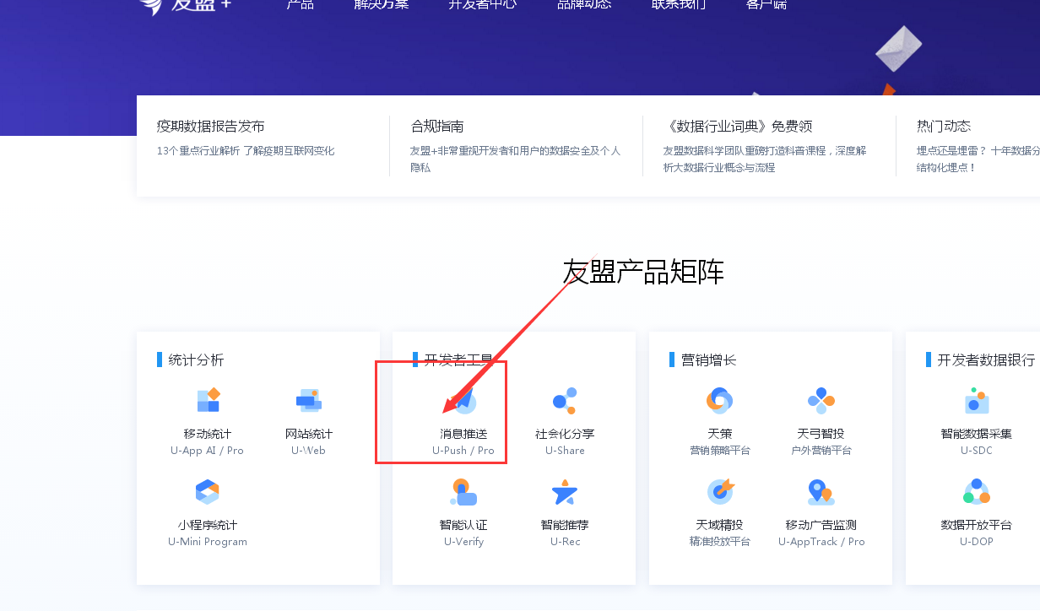Click the 品牌动态 navigation item
The image size is (1040, 611).
584,4
